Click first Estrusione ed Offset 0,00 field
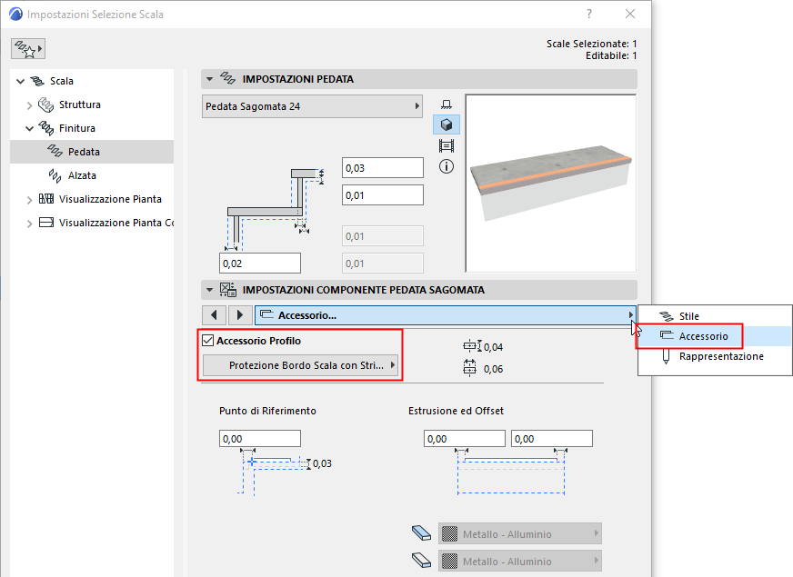793x577 pixels. (465, 439)
